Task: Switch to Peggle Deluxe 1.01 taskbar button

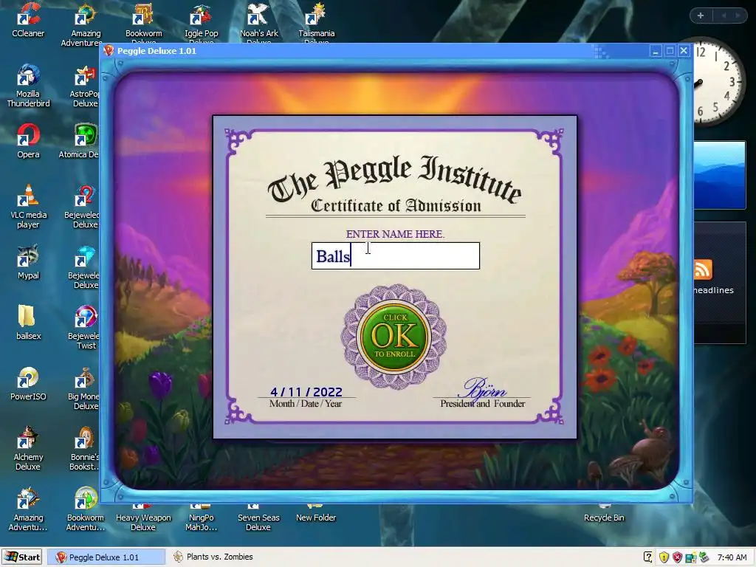Action: point(106,557)
